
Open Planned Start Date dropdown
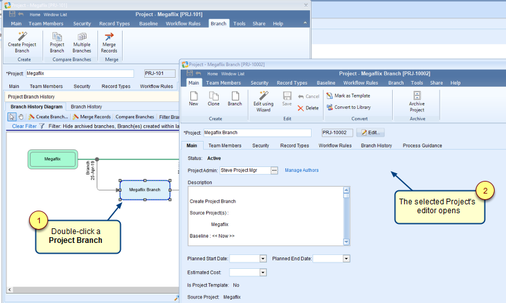[x=263, y=259]
